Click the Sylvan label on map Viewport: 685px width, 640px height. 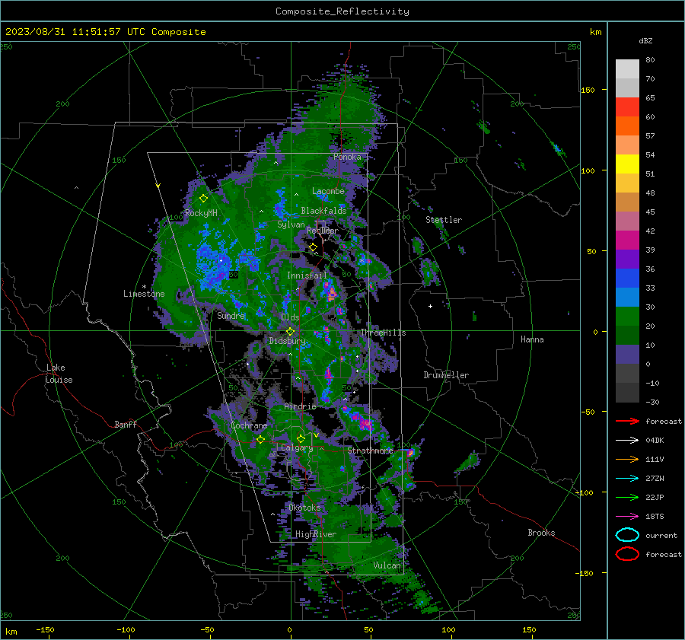(x=291, y=224)
